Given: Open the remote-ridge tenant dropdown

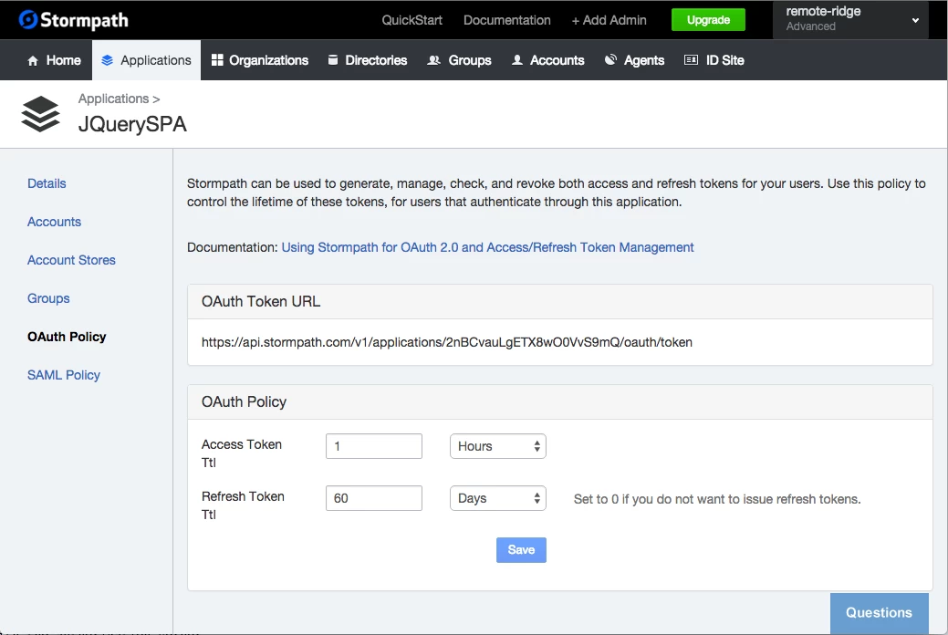Looking at the screenshot, I should [850, 19].
